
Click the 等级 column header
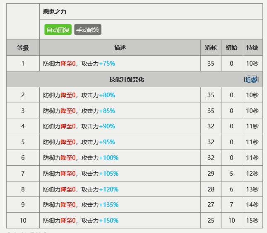point(23,48)
